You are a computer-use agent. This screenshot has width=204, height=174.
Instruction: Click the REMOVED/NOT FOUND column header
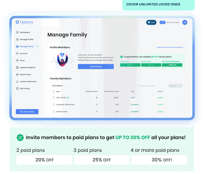(111, 92)
